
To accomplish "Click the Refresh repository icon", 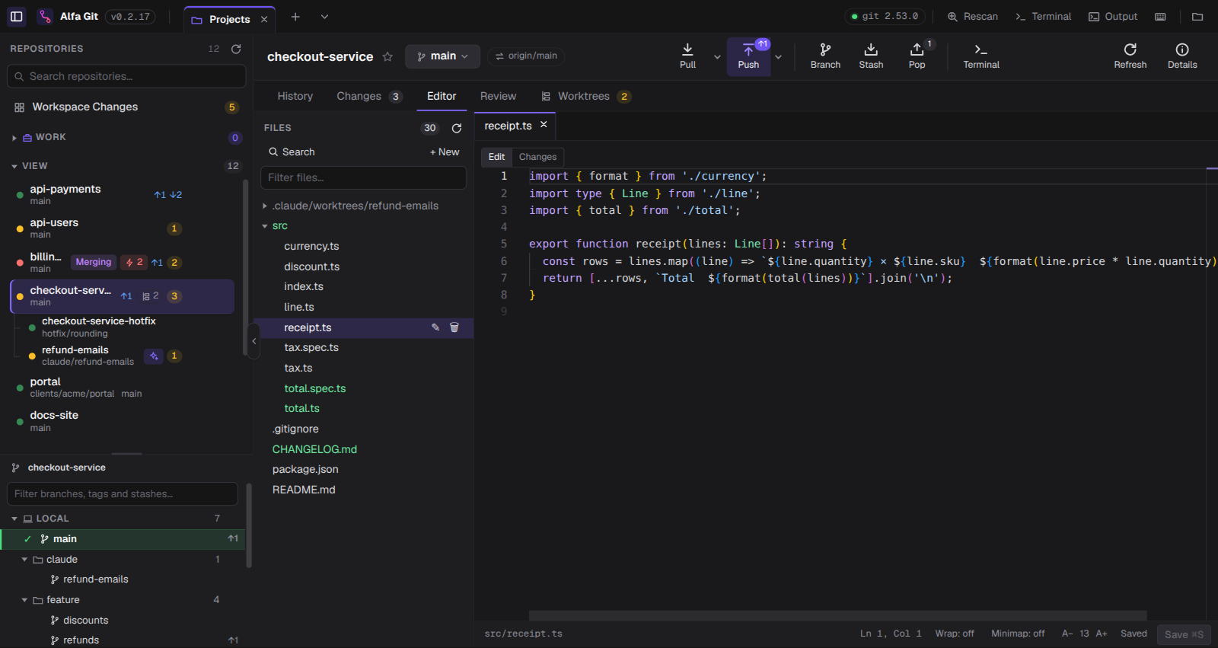I will pyautogui.click(x=1130, y=56).
